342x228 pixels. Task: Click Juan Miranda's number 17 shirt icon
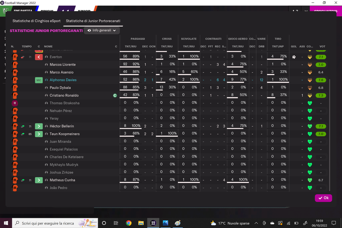[x=15, y=142]
